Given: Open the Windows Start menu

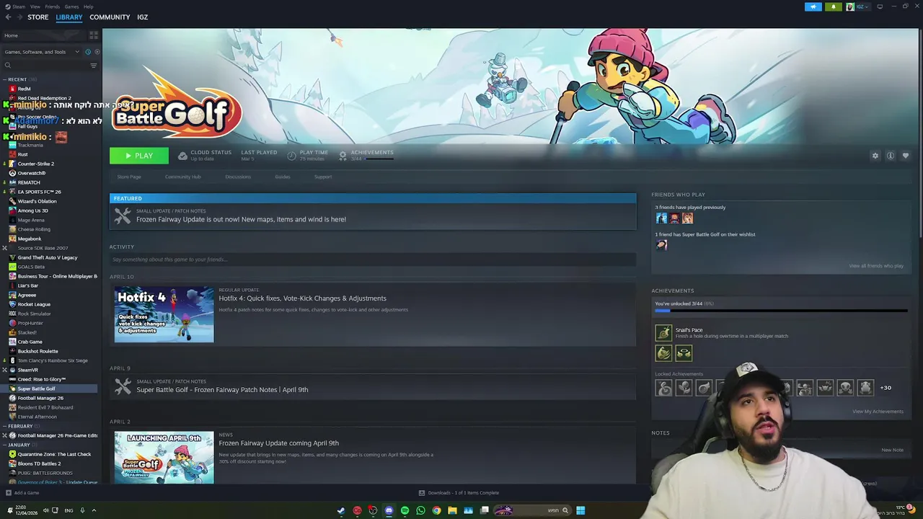Looking at the screenshot, I should click(580, 510).
